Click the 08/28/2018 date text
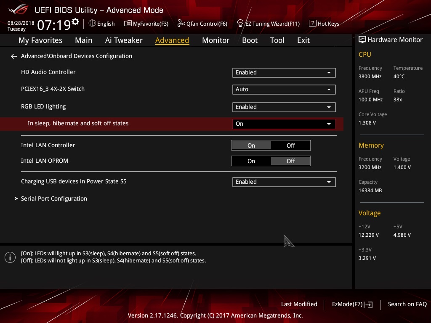Image resolution: width=431 pixels, height=323 pixels. (21, 23)
